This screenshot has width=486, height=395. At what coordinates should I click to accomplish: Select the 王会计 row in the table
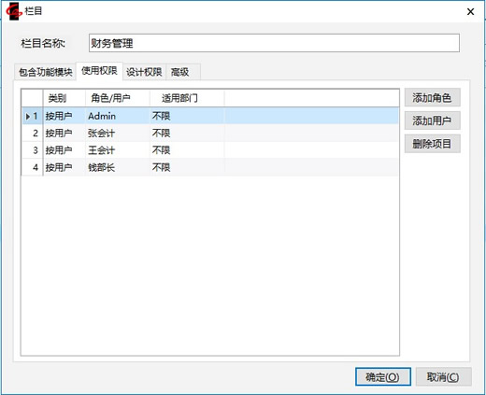pyautogui.click(x=210, y=150)
